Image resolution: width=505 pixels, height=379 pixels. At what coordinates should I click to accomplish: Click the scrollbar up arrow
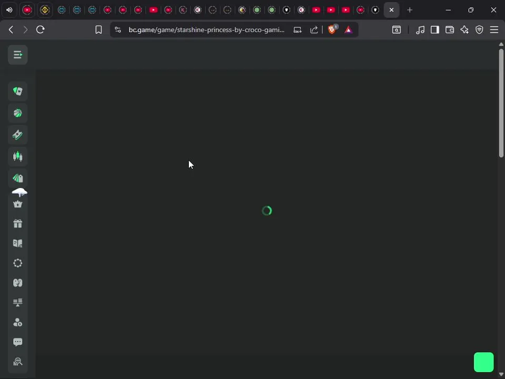point(501,44)
